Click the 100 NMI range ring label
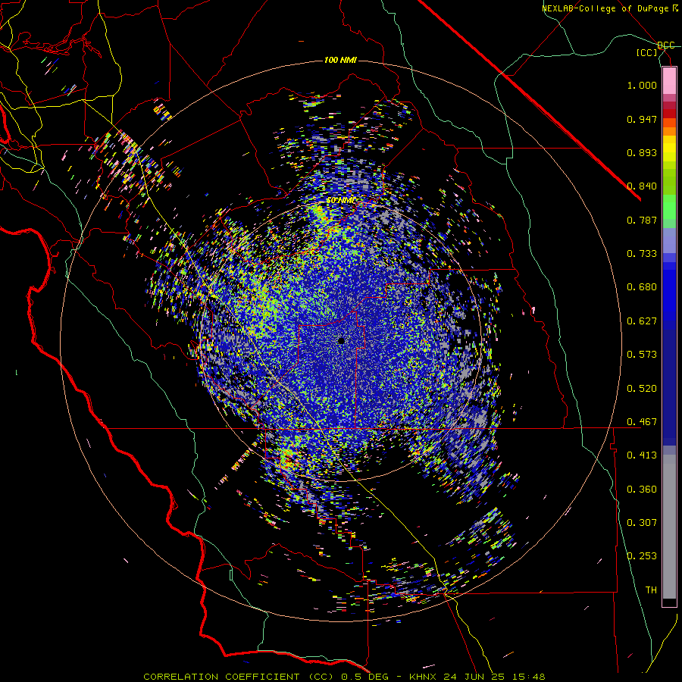 click(x=340, y=60)
